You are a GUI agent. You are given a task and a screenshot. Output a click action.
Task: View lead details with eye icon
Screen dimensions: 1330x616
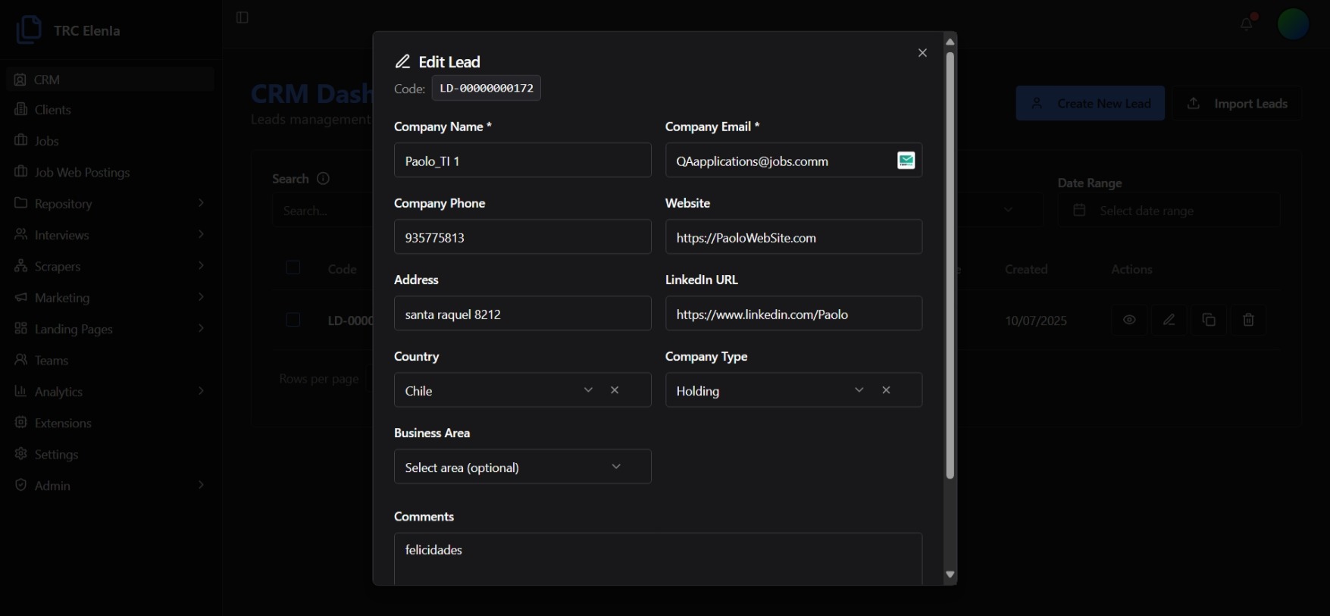pyautogui.click(x=1129, y=320)
